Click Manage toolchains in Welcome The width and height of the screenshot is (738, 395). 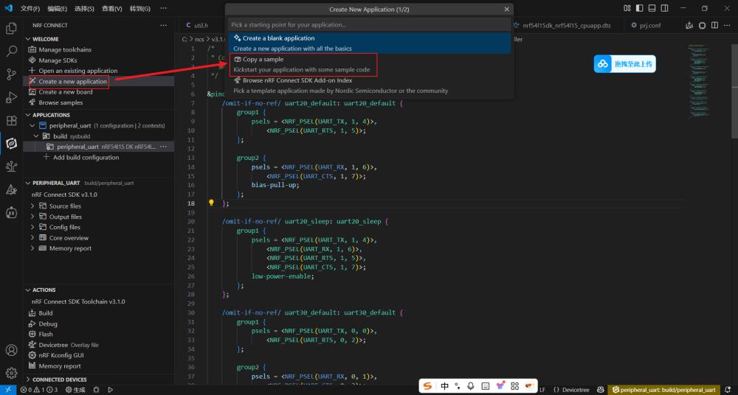pyautogui.click(x=65, y=49)
